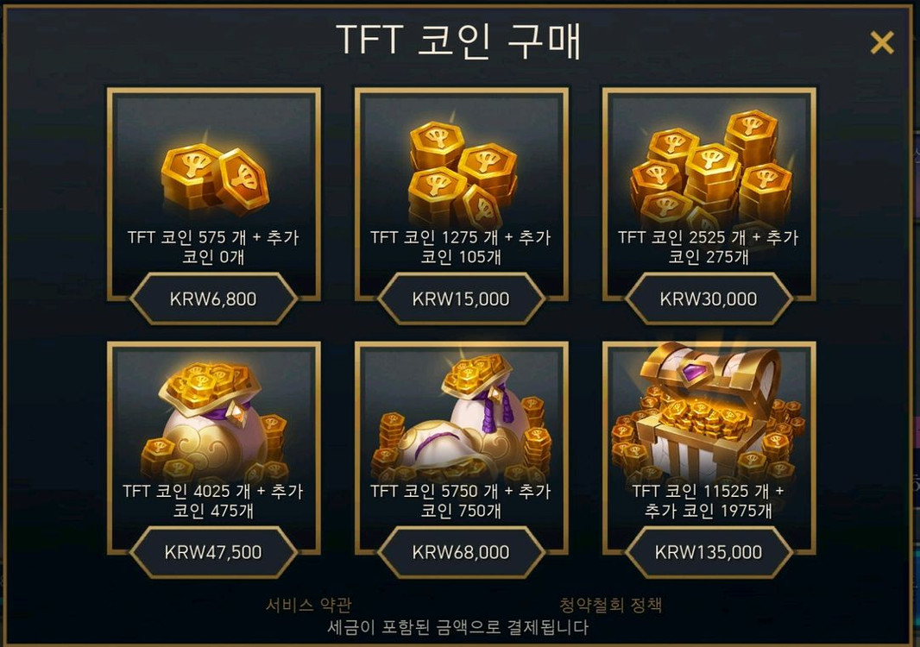This screenshot has width=920, height=647.
Task: Close the TFT 코인 구매 dialog
Action: pos(882,43)
